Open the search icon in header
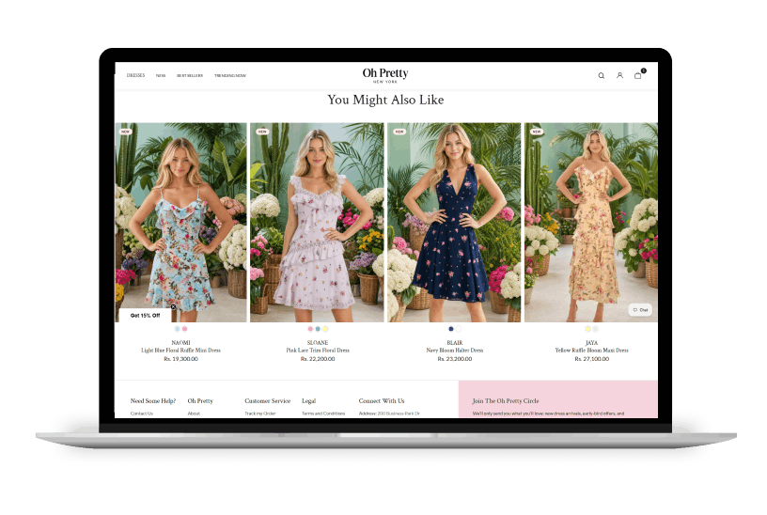767x515 pixels. [602, 76]
